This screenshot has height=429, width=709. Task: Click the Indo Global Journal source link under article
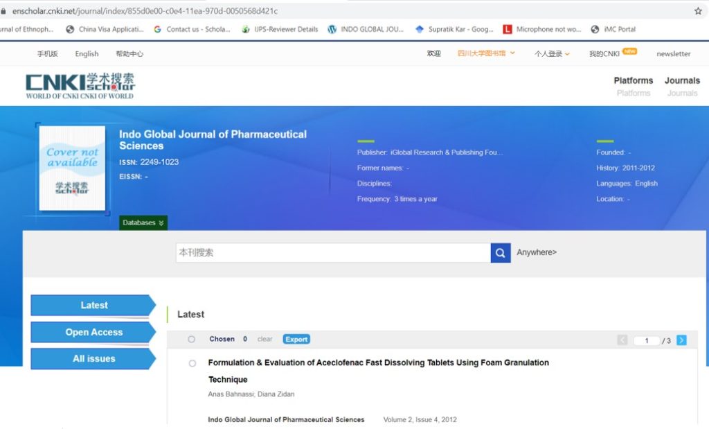point(286,419)
